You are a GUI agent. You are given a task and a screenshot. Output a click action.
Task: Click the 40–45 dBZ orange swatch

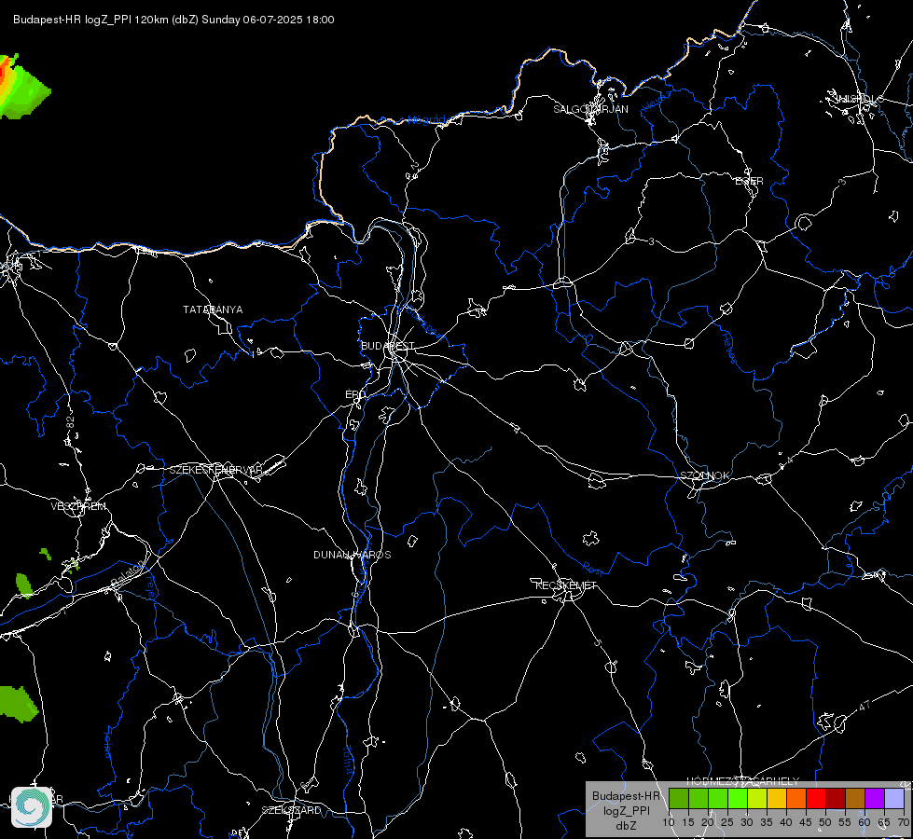click(x=796, y=798)
